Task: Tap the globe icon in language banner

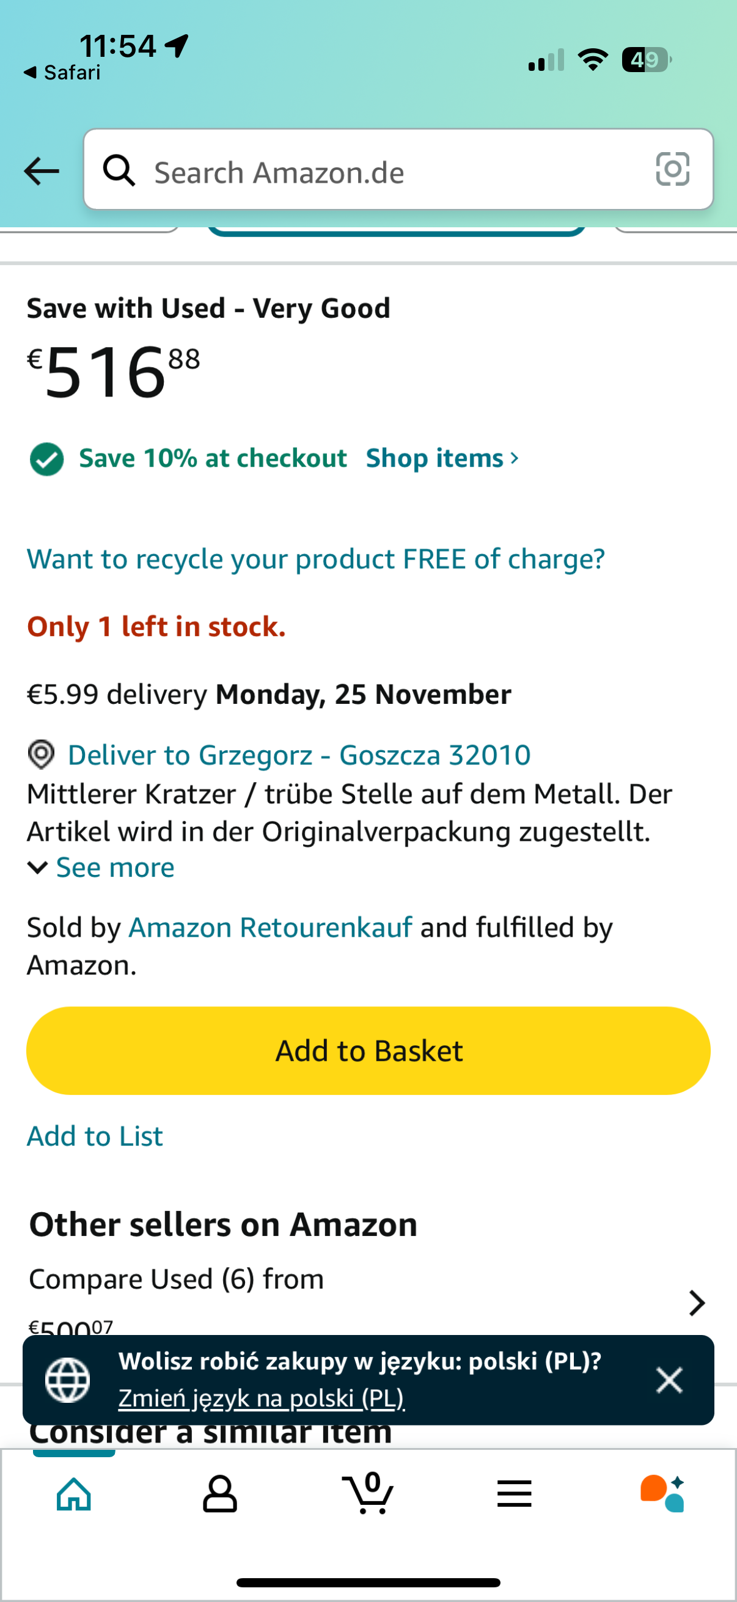Action: pos(68,1380)
